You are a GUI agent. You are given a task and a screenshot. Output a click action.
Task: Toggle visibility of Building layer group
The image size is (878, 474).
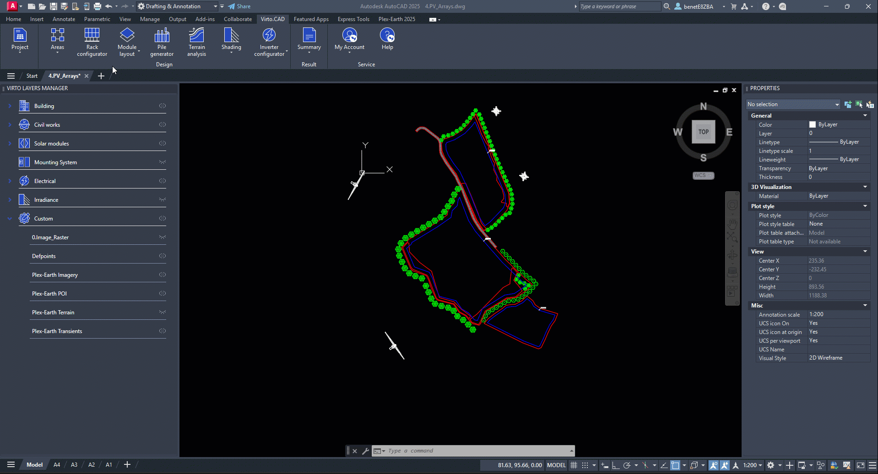click(x=163, y=106)
